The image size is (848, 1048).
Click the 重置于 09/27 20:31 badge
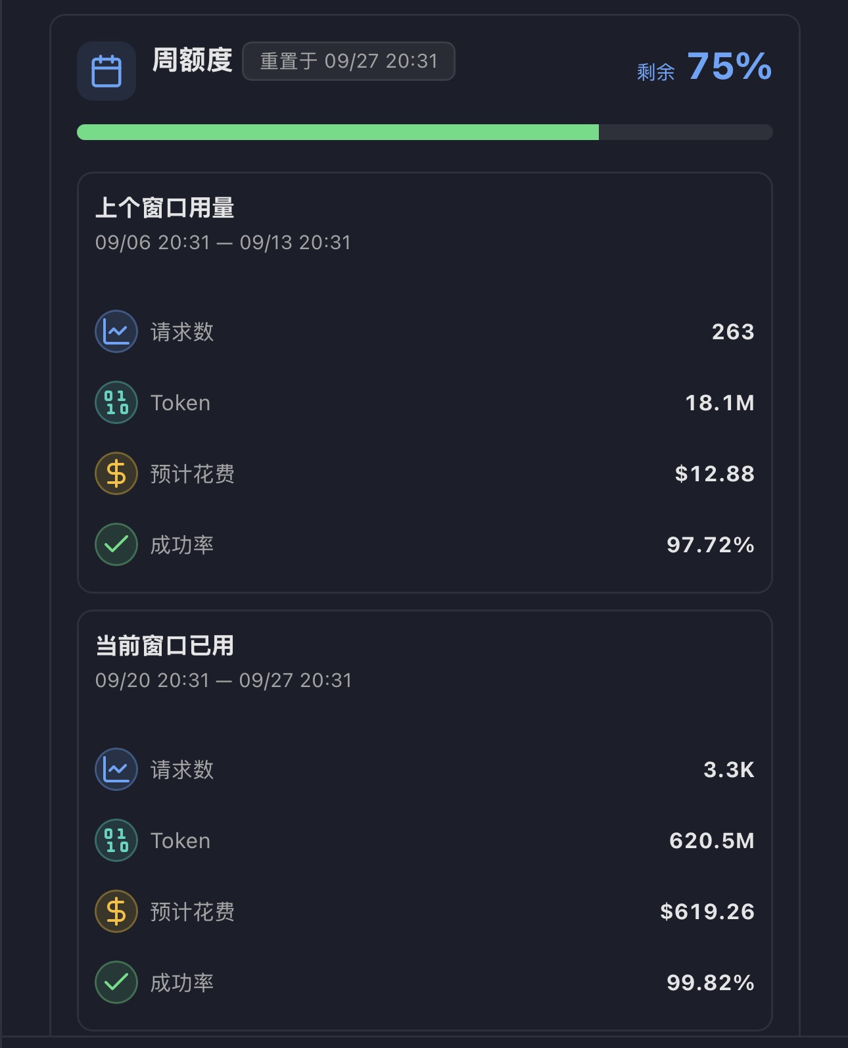coord(348,61)
